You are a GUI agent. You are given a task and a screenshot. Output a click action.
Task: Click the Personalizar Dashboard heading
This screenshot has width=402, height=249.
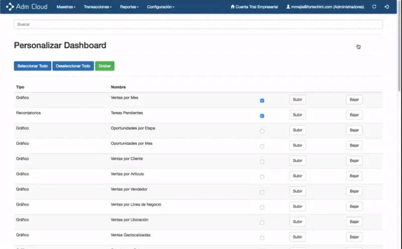tap(60, 45)
